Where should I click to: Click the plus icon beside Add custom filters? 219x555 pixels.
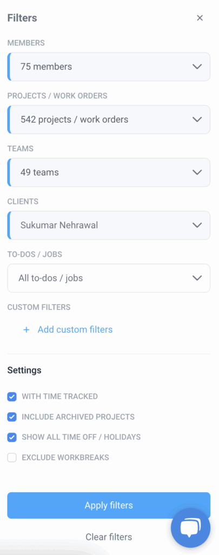pyautogui.click(x=26, y=330)
